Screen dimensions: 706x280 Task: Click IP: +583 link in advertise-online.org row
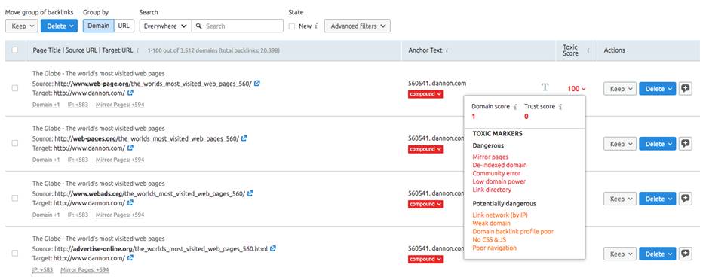coord(42,269)
